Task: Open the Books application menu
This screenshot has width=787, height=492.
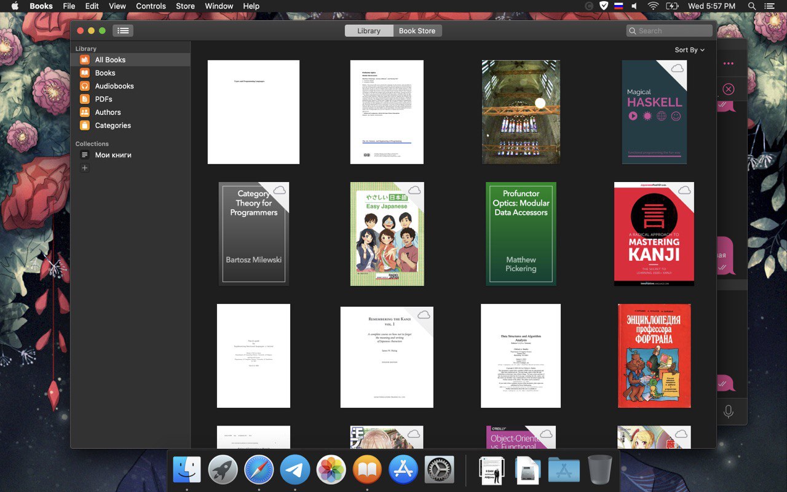Action: coord(41,6)
